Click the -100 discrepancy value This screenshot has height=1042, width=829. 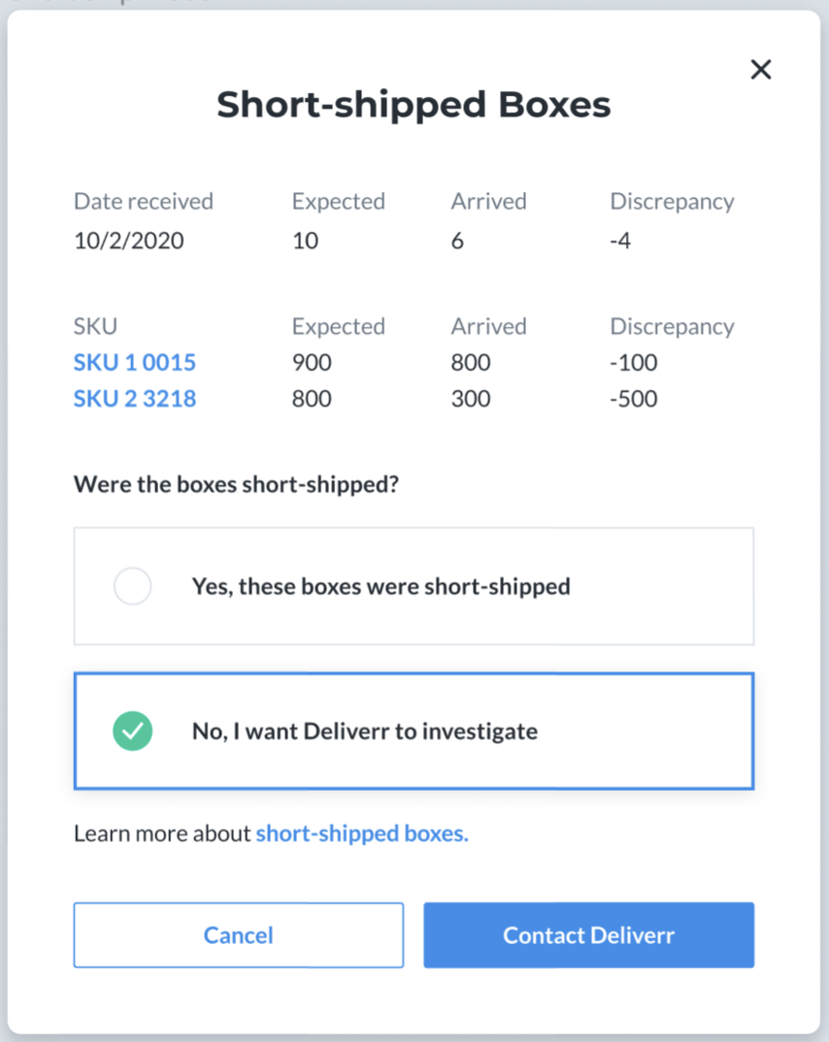pyautogui.click(x=634, y=362)
